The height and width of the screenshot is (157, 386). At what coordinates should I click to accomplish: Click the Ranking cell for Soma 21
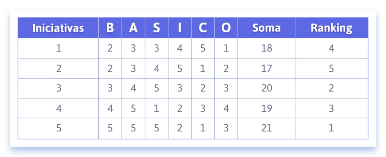(x=331, y=128)
